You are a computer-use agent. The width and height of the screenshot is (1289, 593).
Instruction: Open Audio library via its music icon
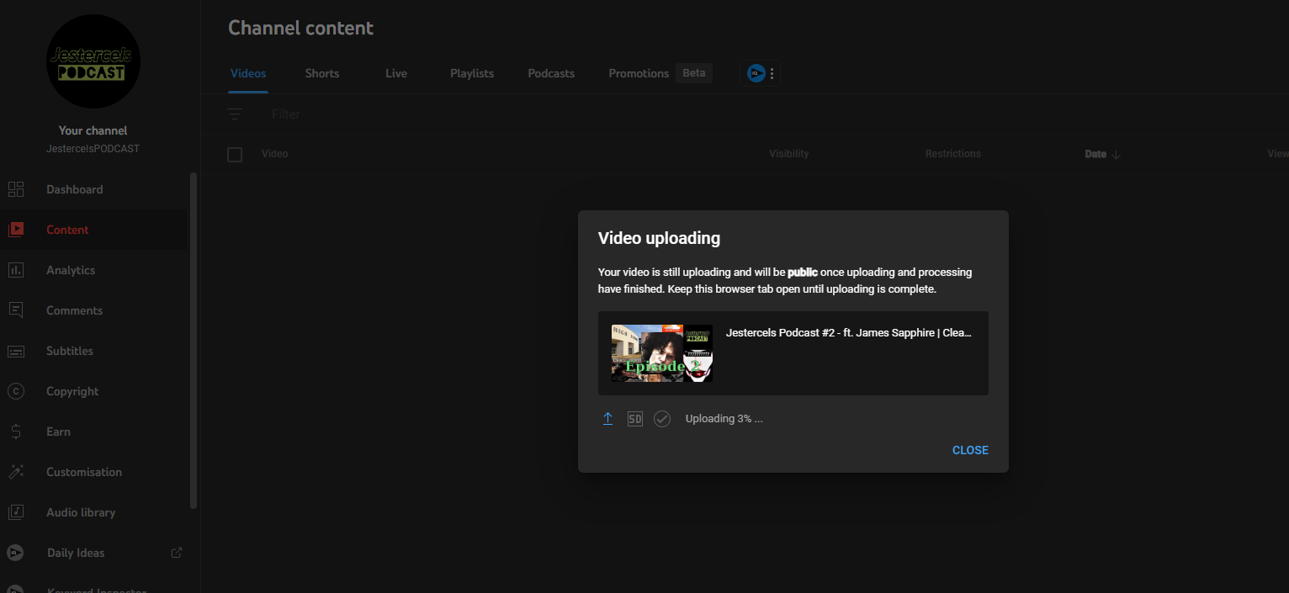pos(15,512)
